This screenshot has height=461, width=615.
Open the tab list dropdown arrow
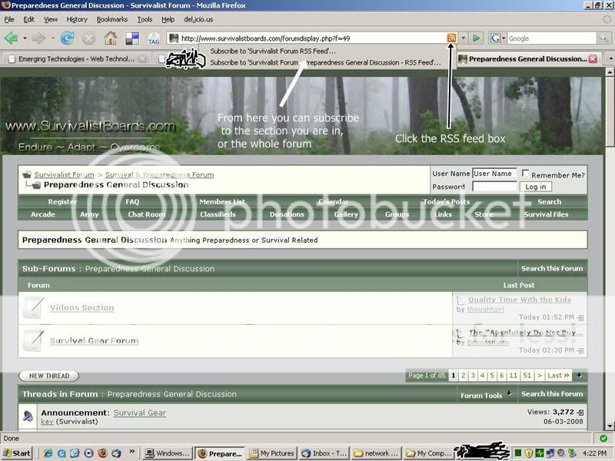pyautogui.click(x=610, y=59)
